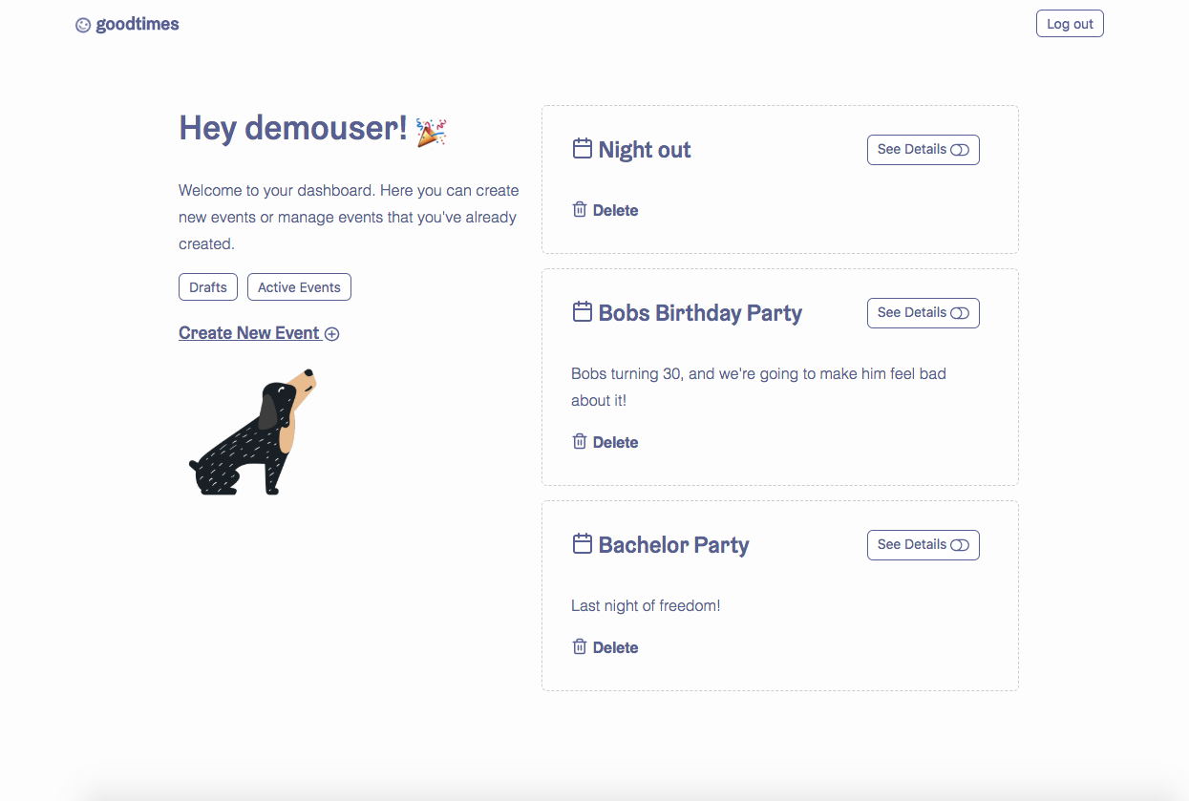1189x801 pixels.
Task: Click the plus circle icon next to Create New Event
Action: (331, 334)
